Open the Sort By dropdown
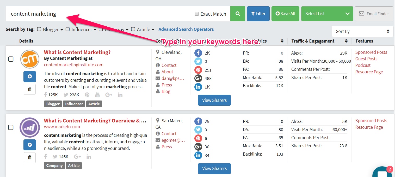 [362, 31]
